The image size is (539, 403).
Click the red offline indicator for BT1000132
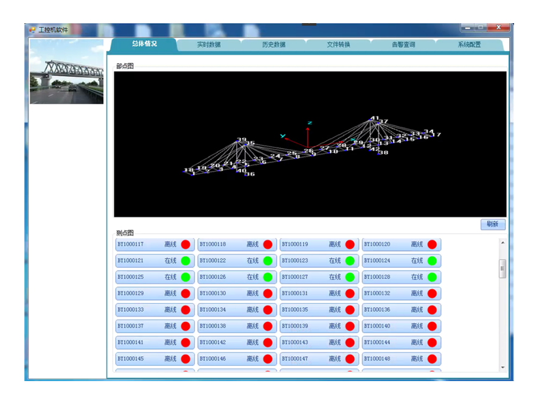[432, 293]
